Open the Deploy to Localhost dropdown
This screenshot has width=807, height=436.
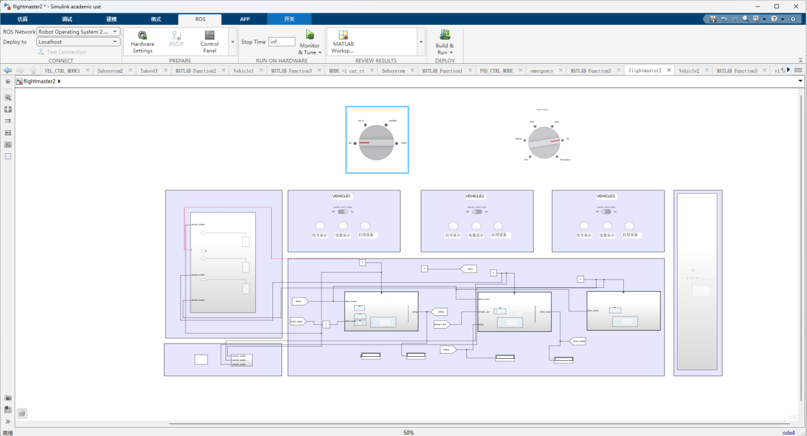(x=78, y=41)
